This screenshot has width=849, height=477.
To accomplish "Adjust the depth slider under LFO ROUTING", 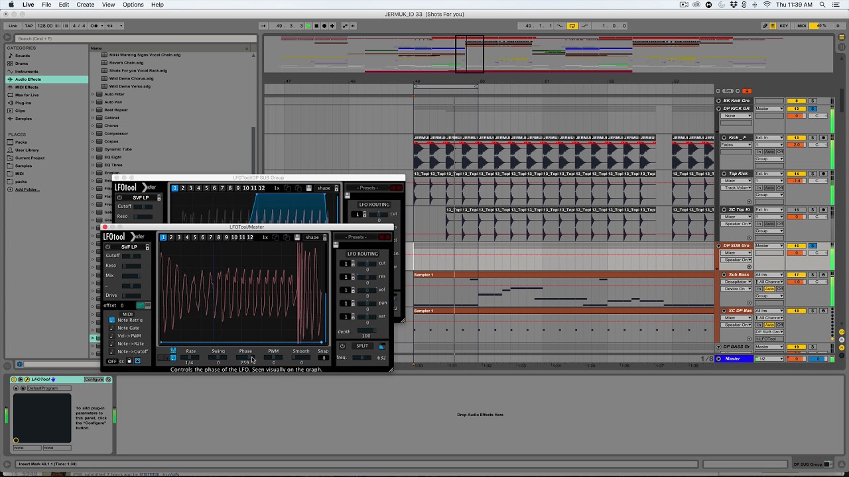I will coord(367,331).
